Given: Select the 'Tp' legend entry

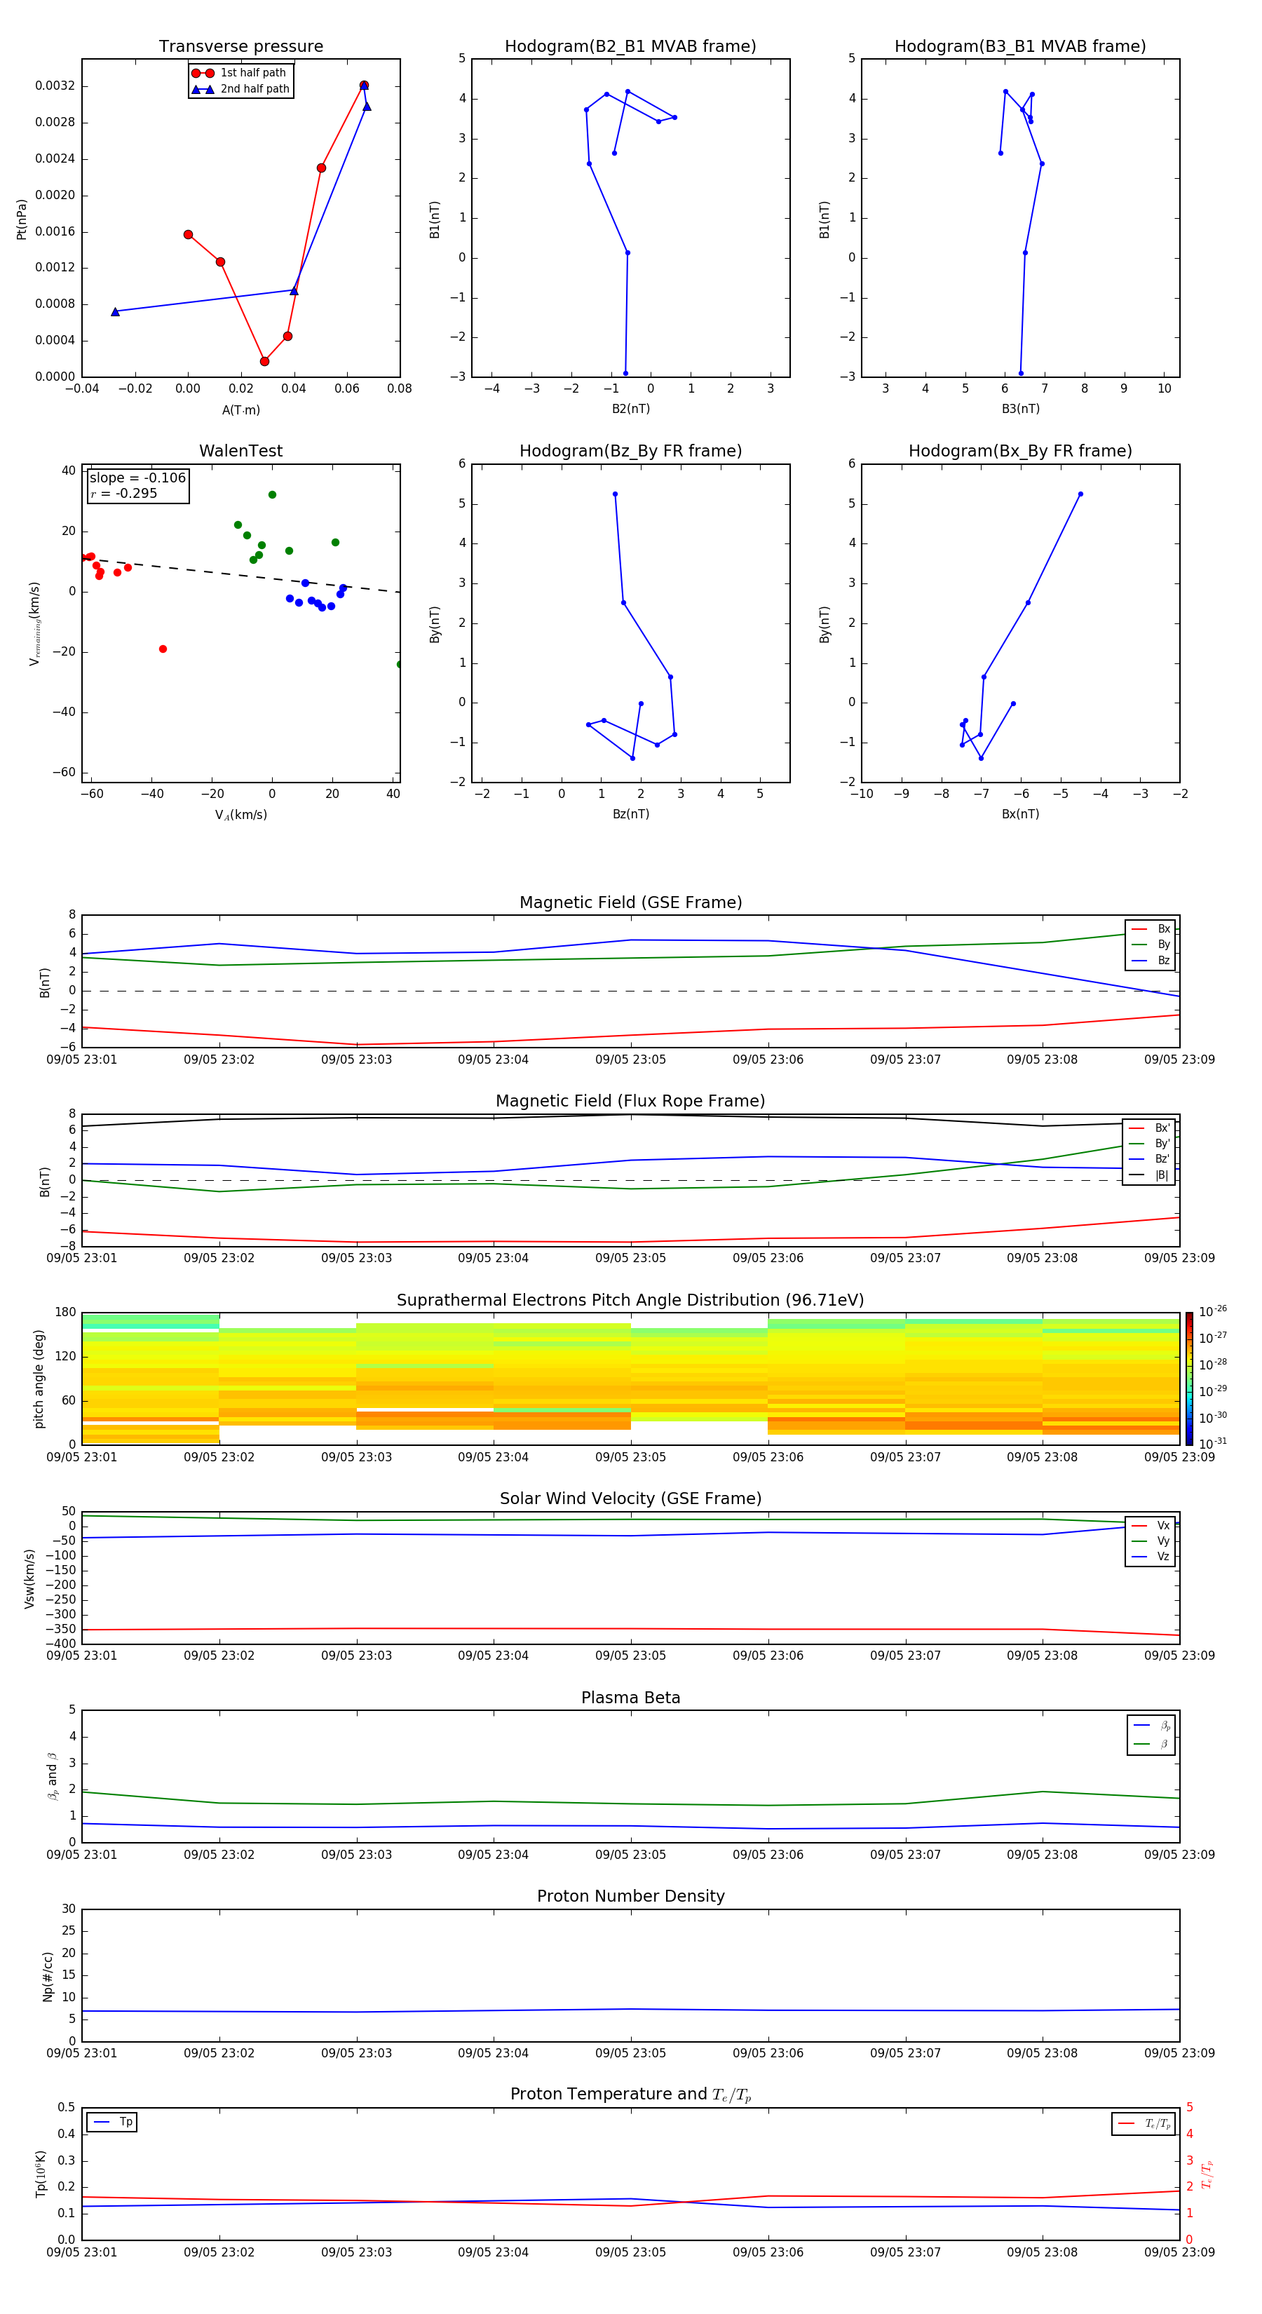Looking at the screenshot, I should point(112,2122).
